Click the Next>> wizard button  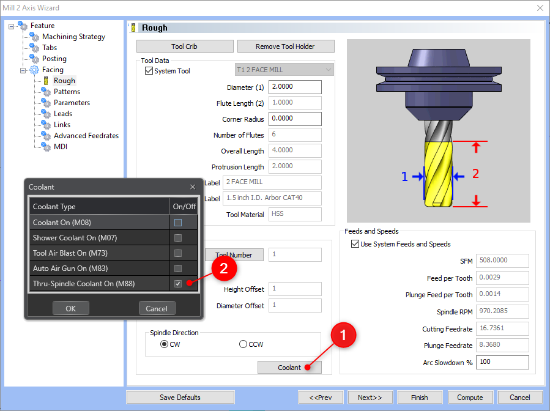(370, 398)
